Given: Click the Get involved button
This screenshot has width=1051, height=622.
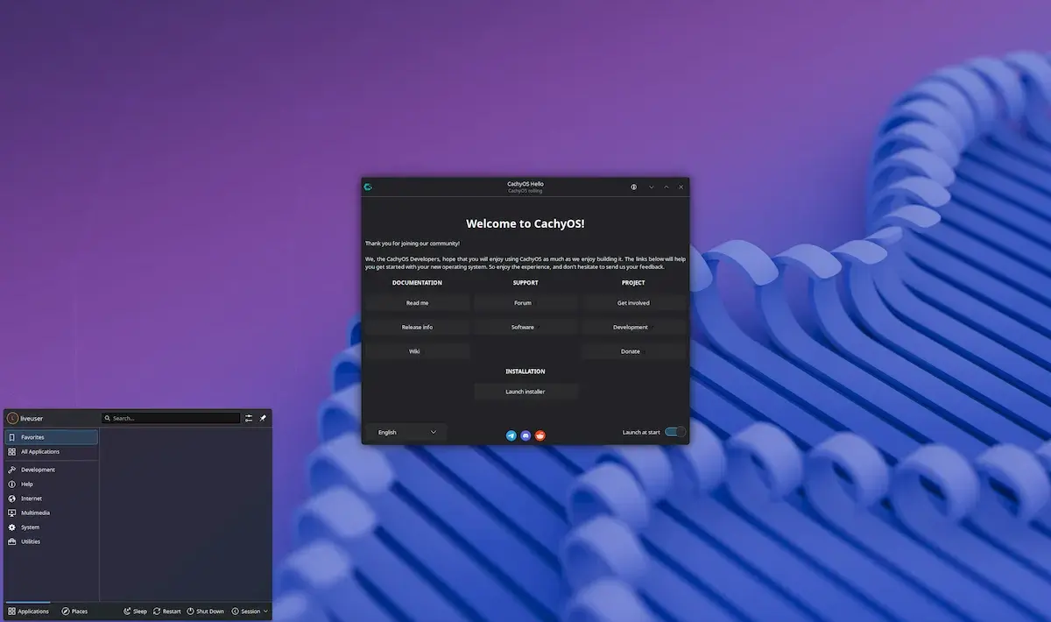Looking at the screenshot, I should [x=633, y=303].
